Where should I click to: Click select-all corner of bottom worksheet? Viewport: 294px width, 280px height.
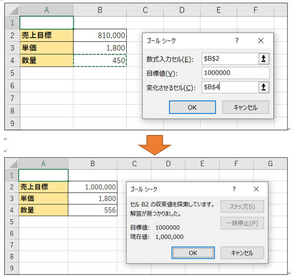(x=12, y=163)
